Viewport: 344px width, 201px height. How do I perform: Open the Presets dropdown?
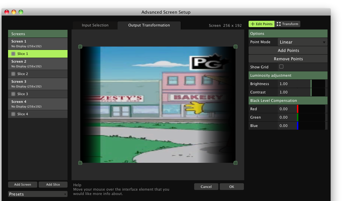38,194
